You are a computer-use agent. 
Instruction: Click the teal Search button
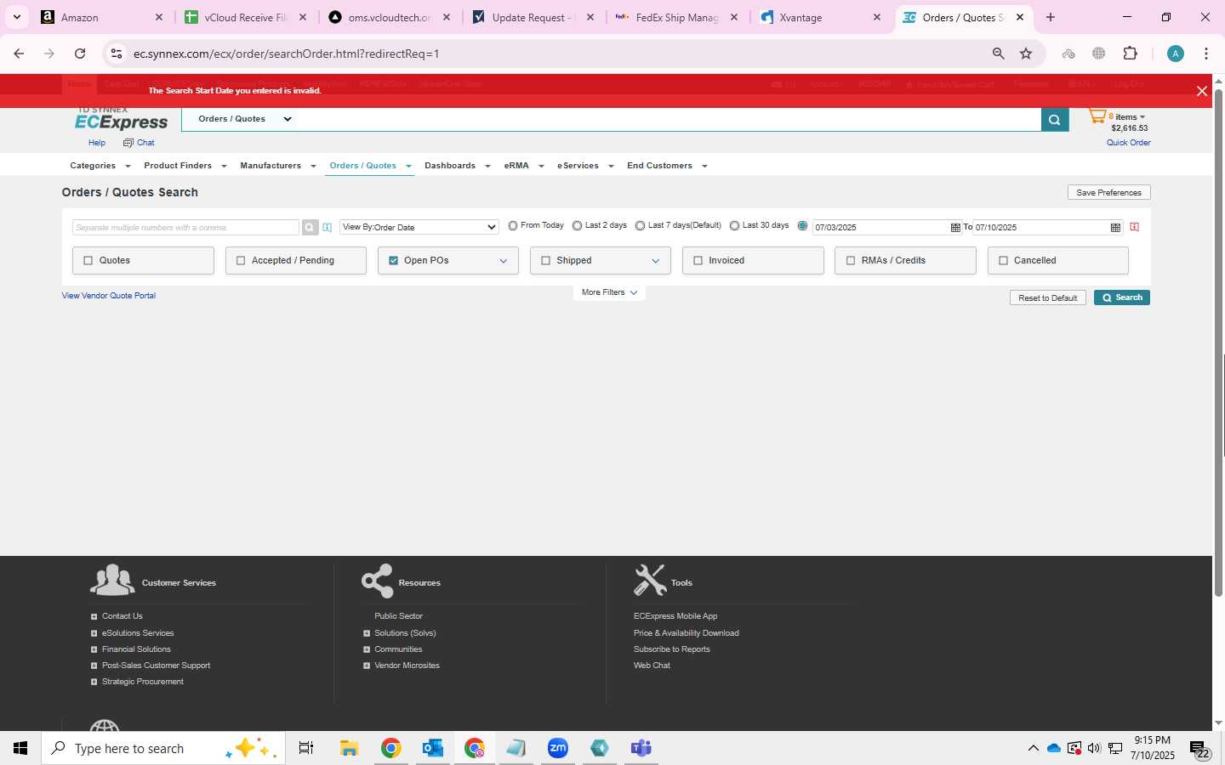1122,297
